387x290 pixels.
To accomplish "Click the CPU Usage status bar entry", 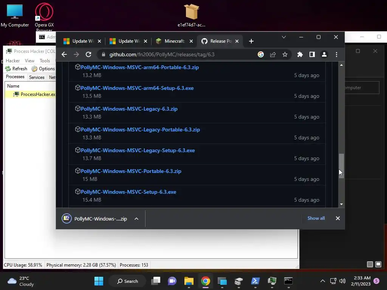I will [x=23, y=265].
